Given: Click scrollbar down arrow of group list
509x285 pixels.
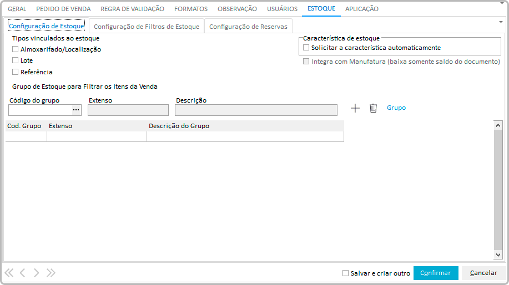Looking at the screenshot, I should [x=498, y=255].
